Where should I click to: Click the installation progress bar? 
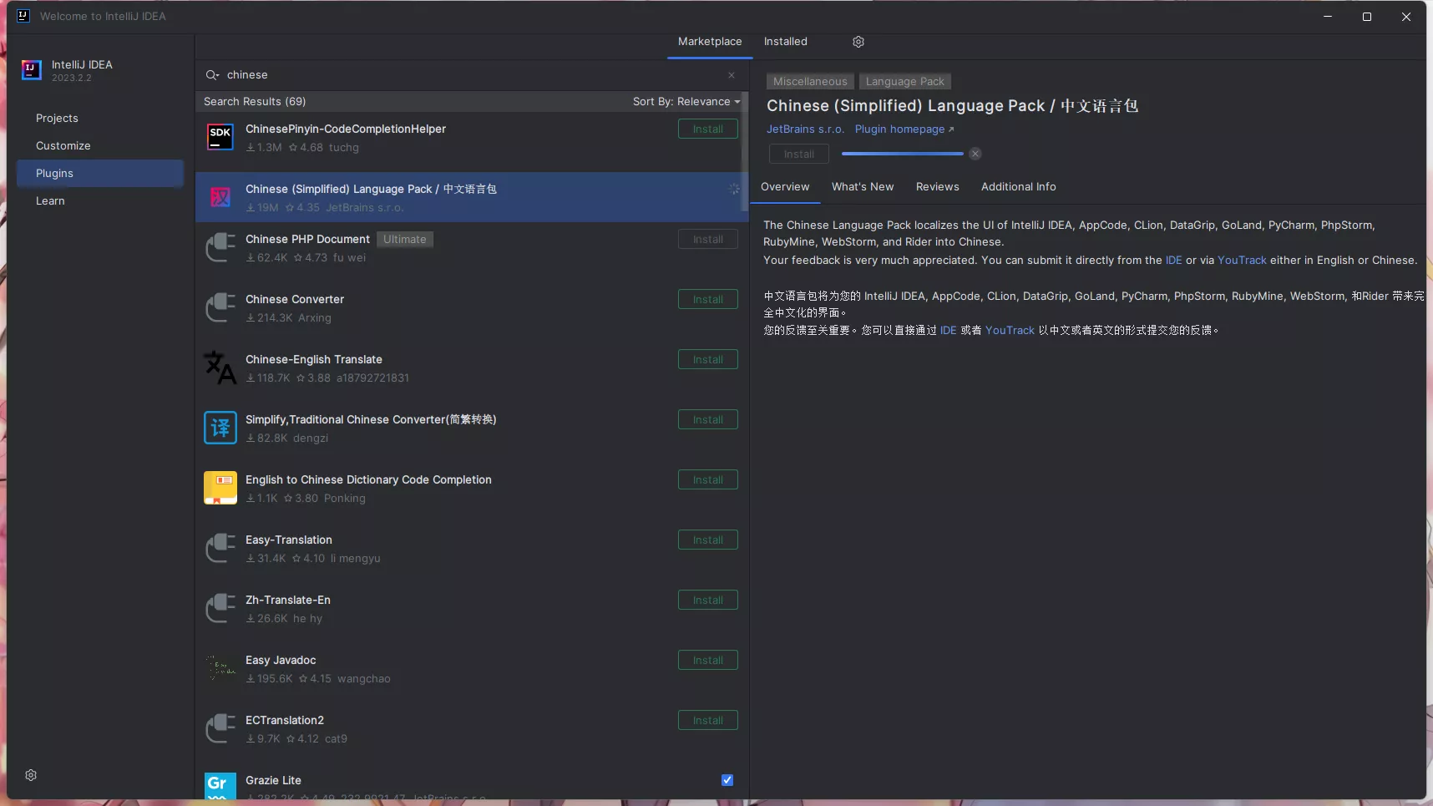[x=902, y=154]
